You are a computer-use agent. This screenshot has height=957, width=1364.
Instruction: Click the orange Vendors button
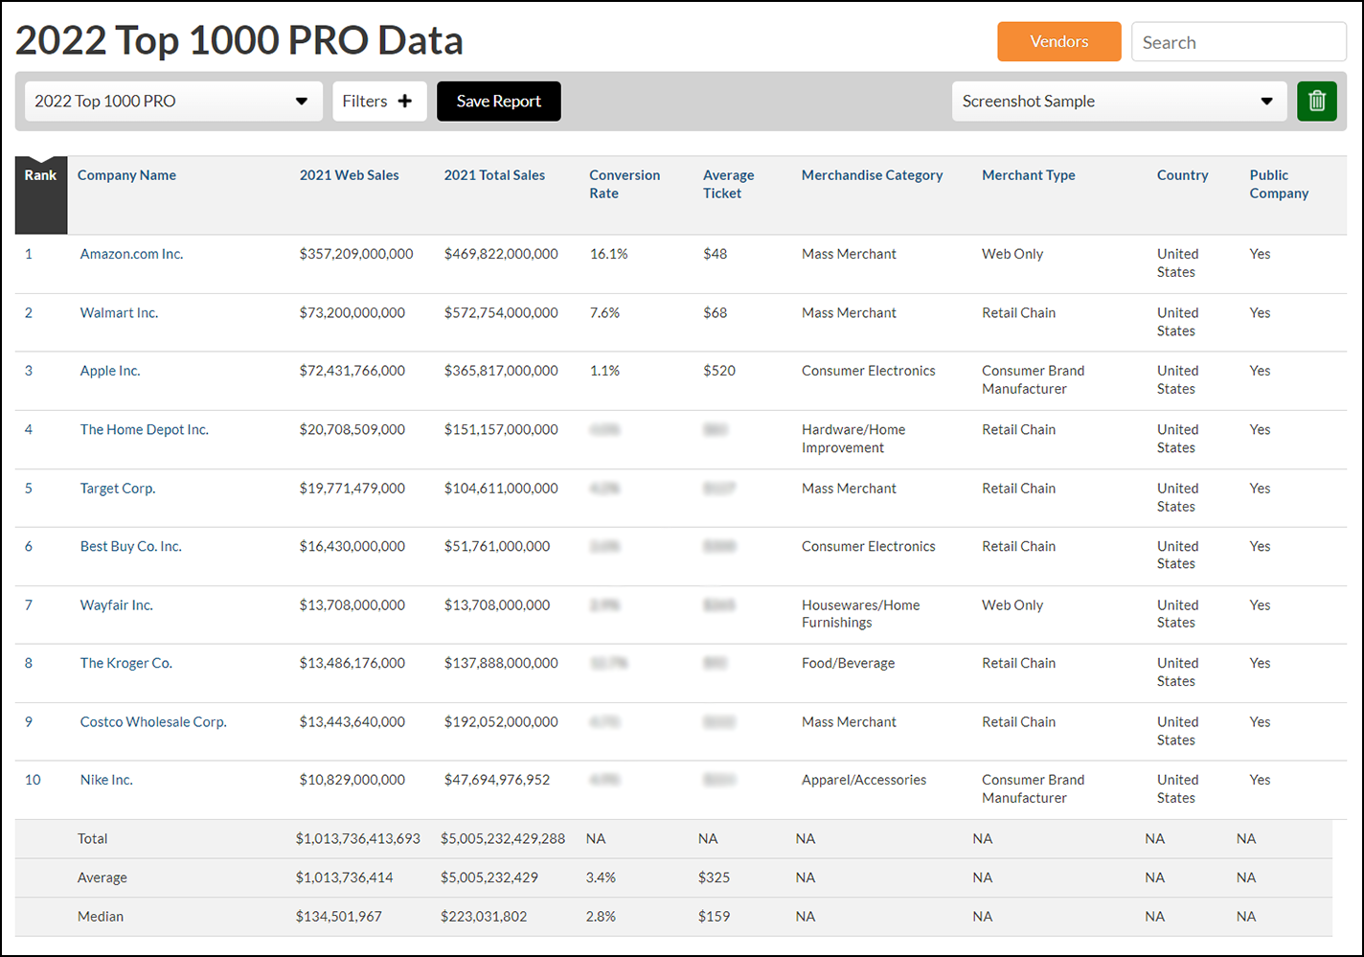[1059, 42]
